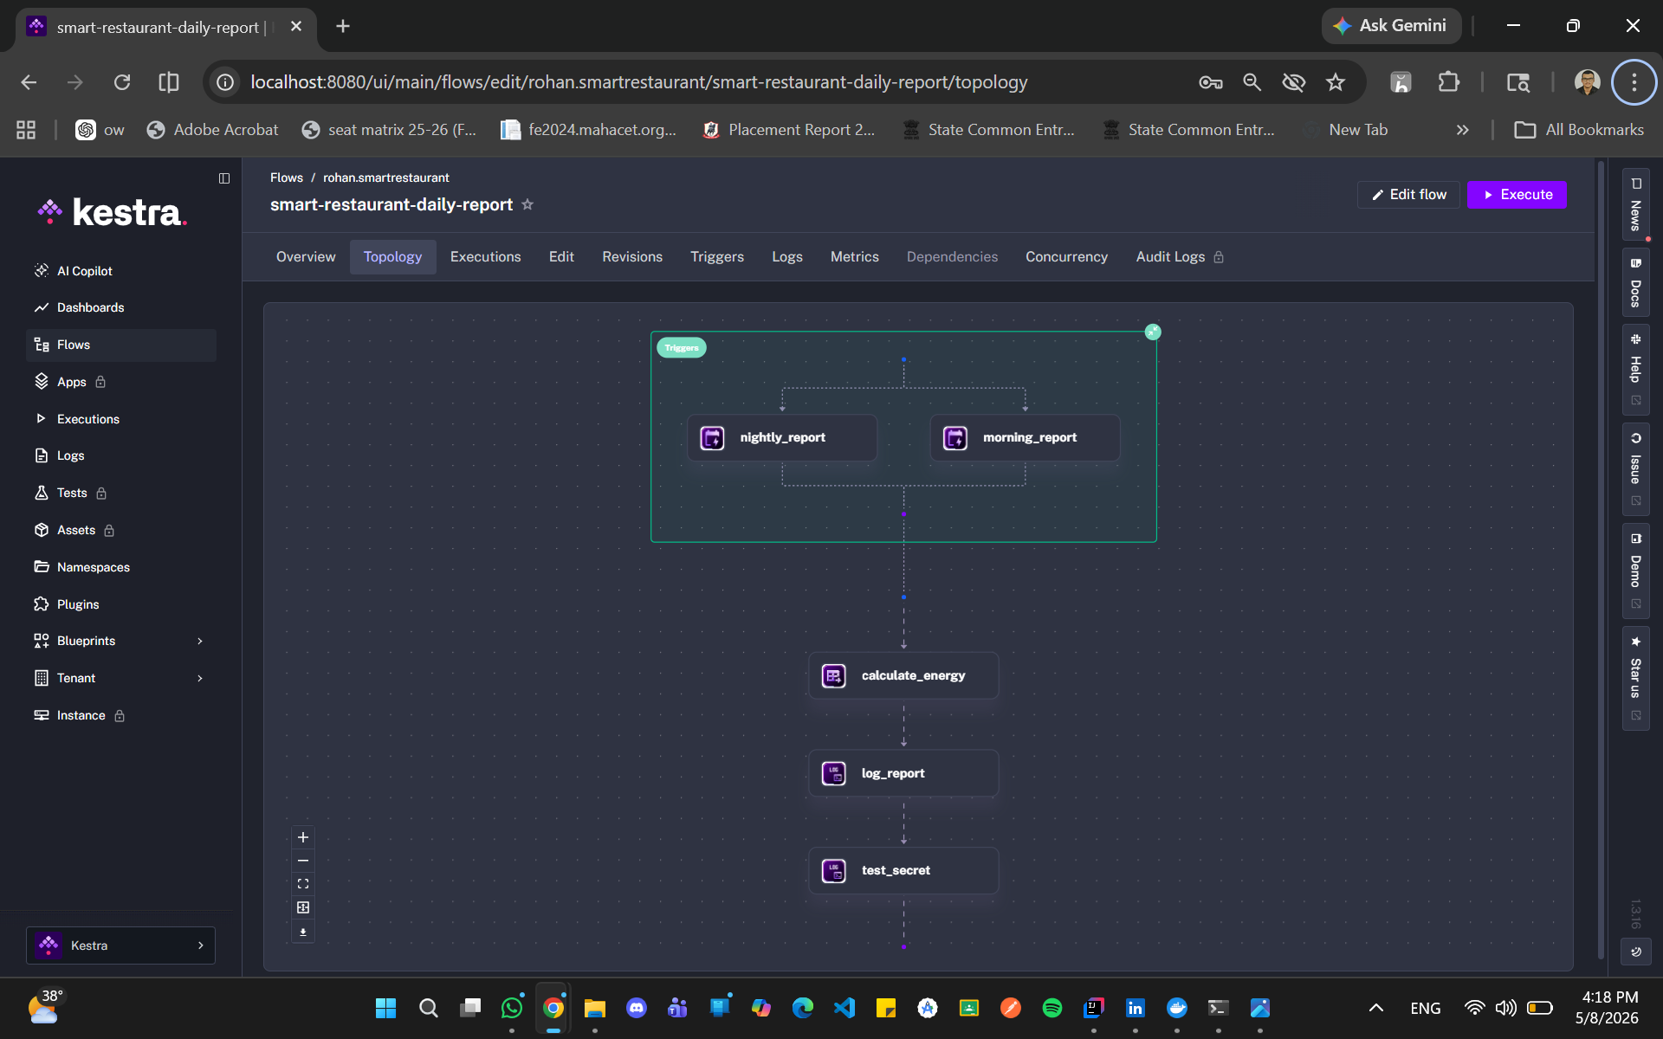Switch to the Overview tab
Screen dimensions: 1663x1039
(306, 257)
